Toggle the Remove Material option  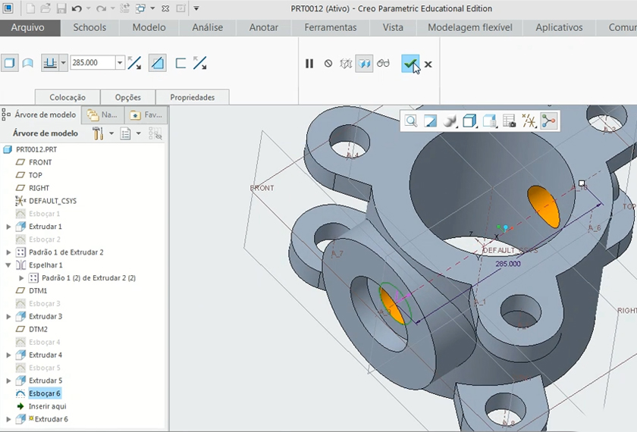[157, 63]
